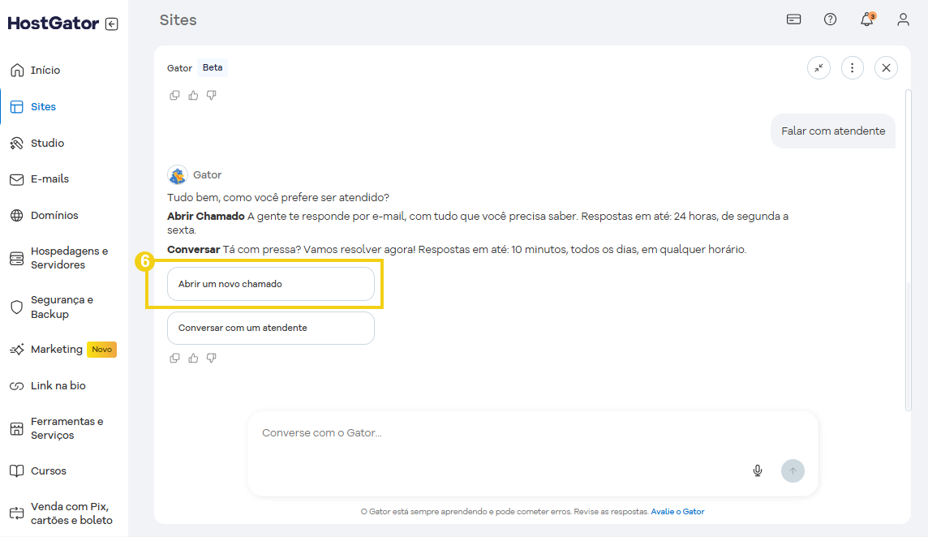928x537 pixels.
Task: Click the microphone icon in chat input
Action: pyautogui.click(x=758, y=470)
